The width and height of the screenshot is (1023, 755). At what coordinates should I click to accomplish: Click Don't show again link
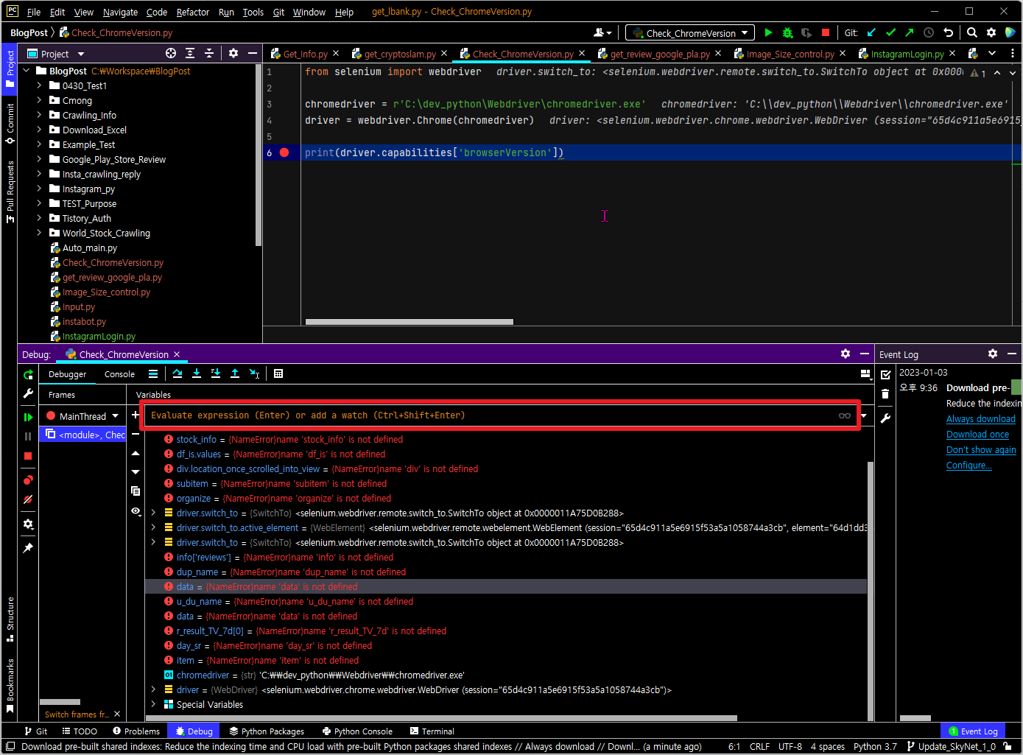tap(981, 449)
